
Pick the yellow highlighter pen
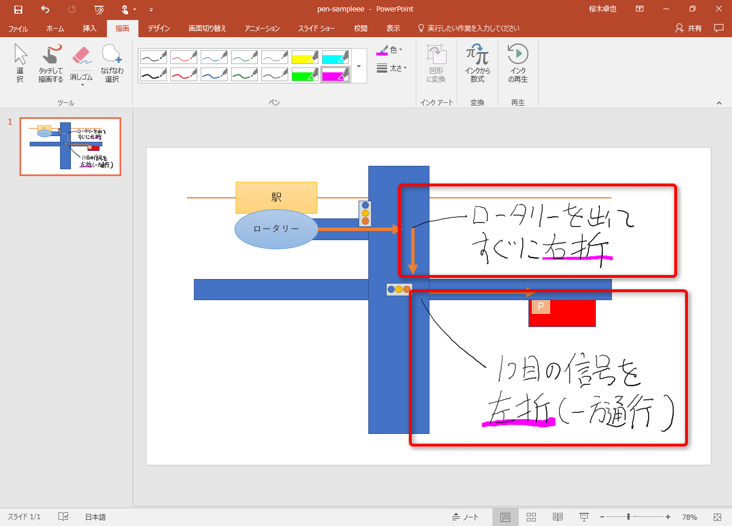305,57
